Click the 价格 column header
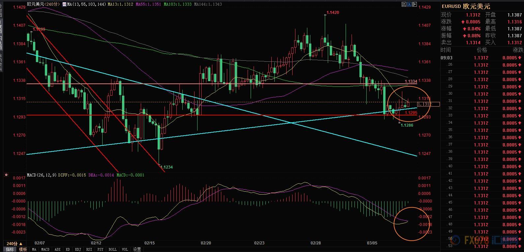This screenshot has width=524, height=252. 482,50
